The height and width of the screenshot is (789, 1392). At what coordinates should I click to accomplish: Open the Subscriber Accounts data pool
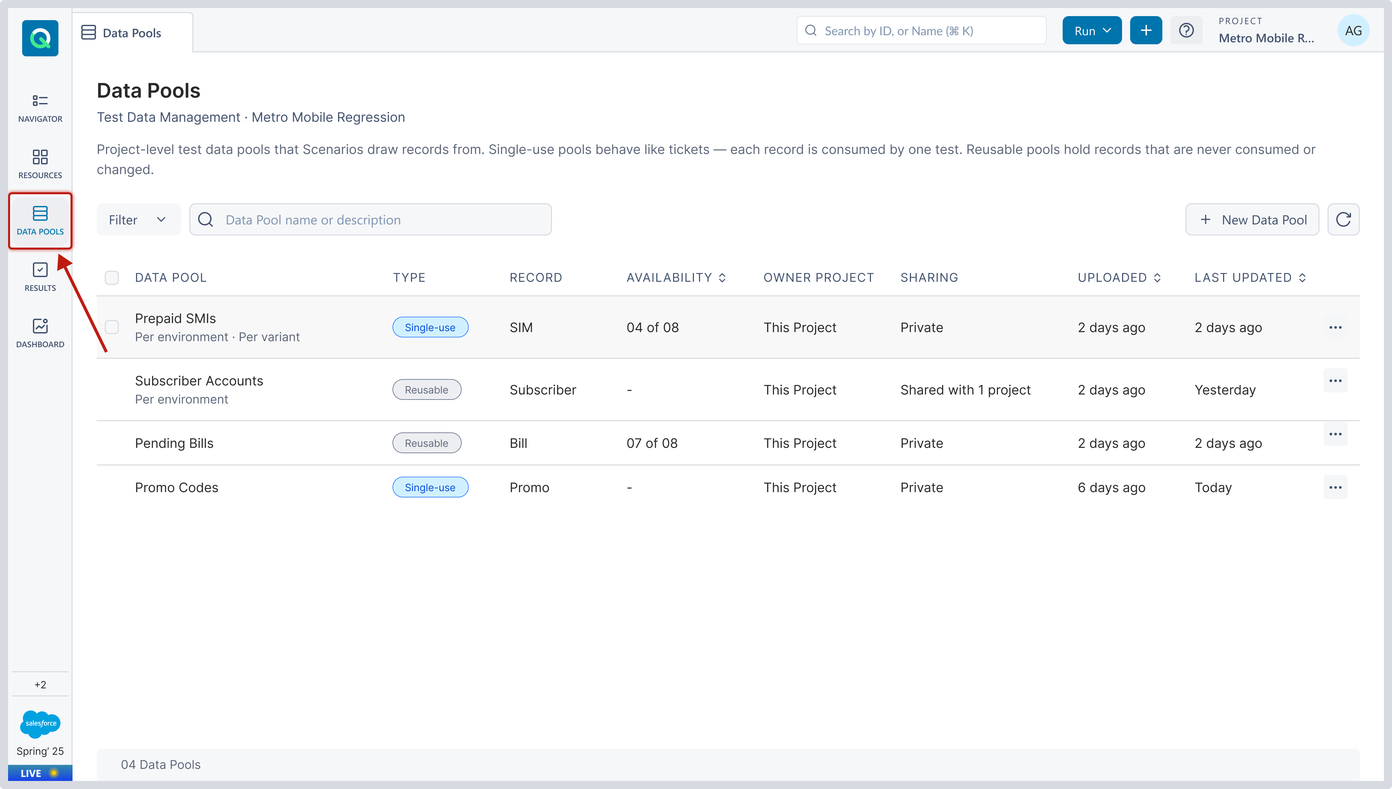(x=199, y=380)
